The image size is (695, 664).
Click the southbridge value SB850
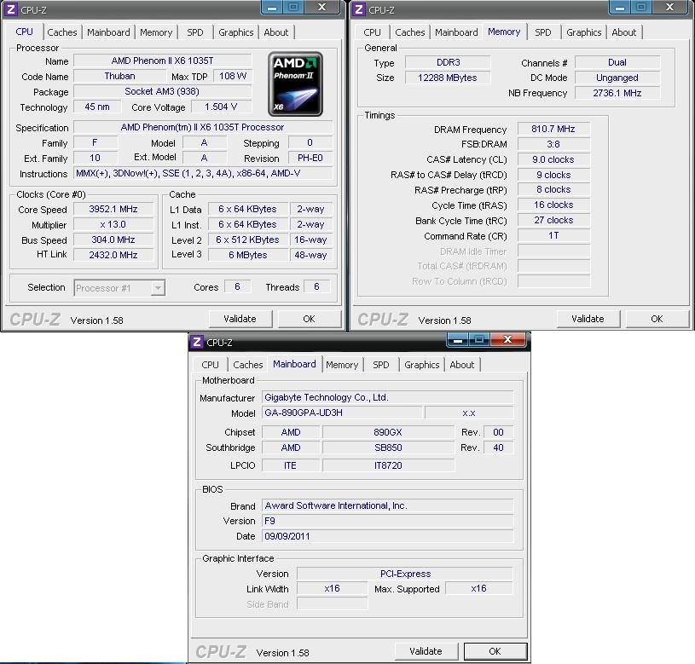point(388,447)
